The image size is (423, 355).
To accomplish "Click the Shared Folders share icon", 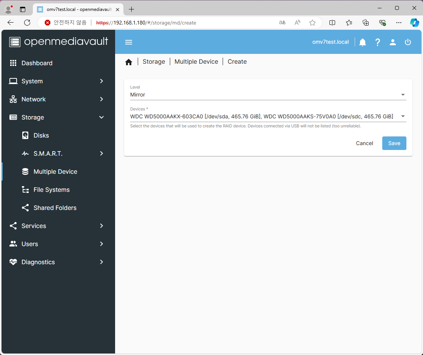I will pos(25,208).
